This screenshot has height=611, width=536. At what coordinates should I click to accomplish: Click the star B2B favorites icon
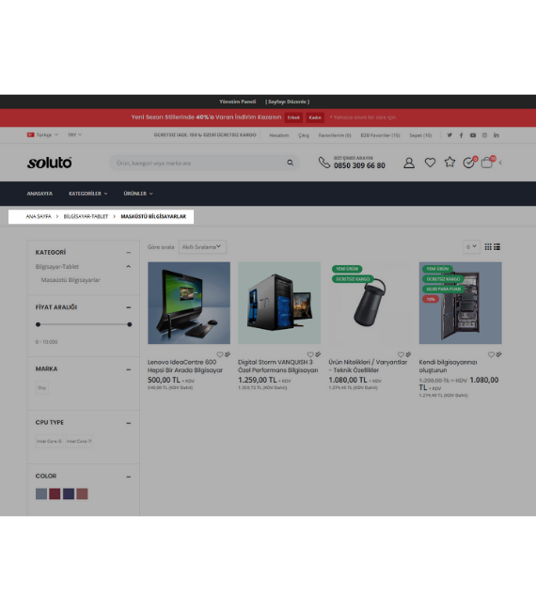point(449,162)
